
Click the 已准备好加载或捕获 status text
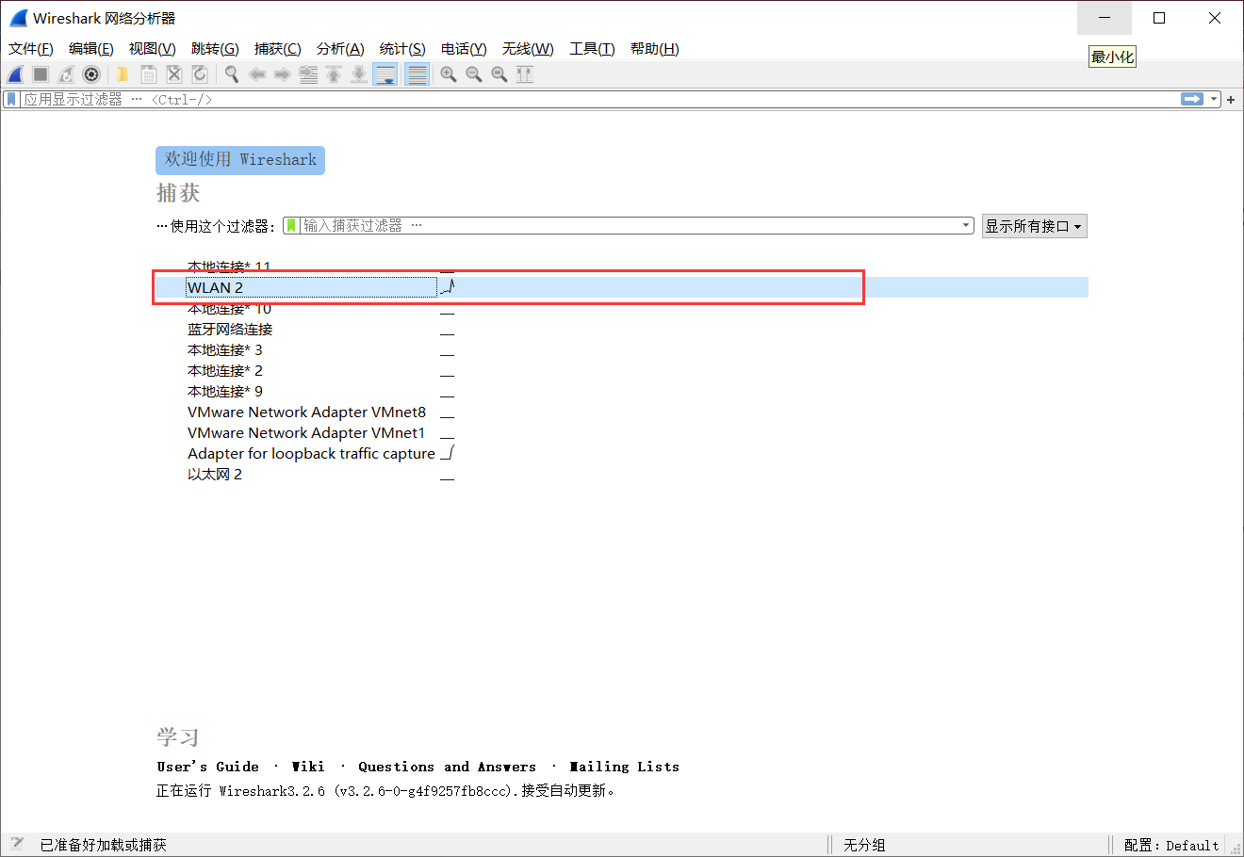point(103,845)
